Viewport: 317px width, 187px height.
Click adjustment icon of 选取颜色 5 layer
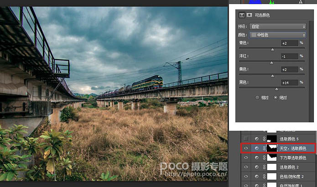tap(256, 139)
